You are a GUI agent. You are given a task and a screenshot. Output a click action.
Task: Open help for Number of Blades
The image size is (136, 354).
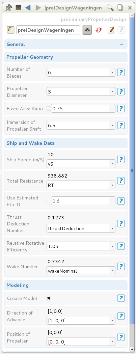[x=121, y=73]
